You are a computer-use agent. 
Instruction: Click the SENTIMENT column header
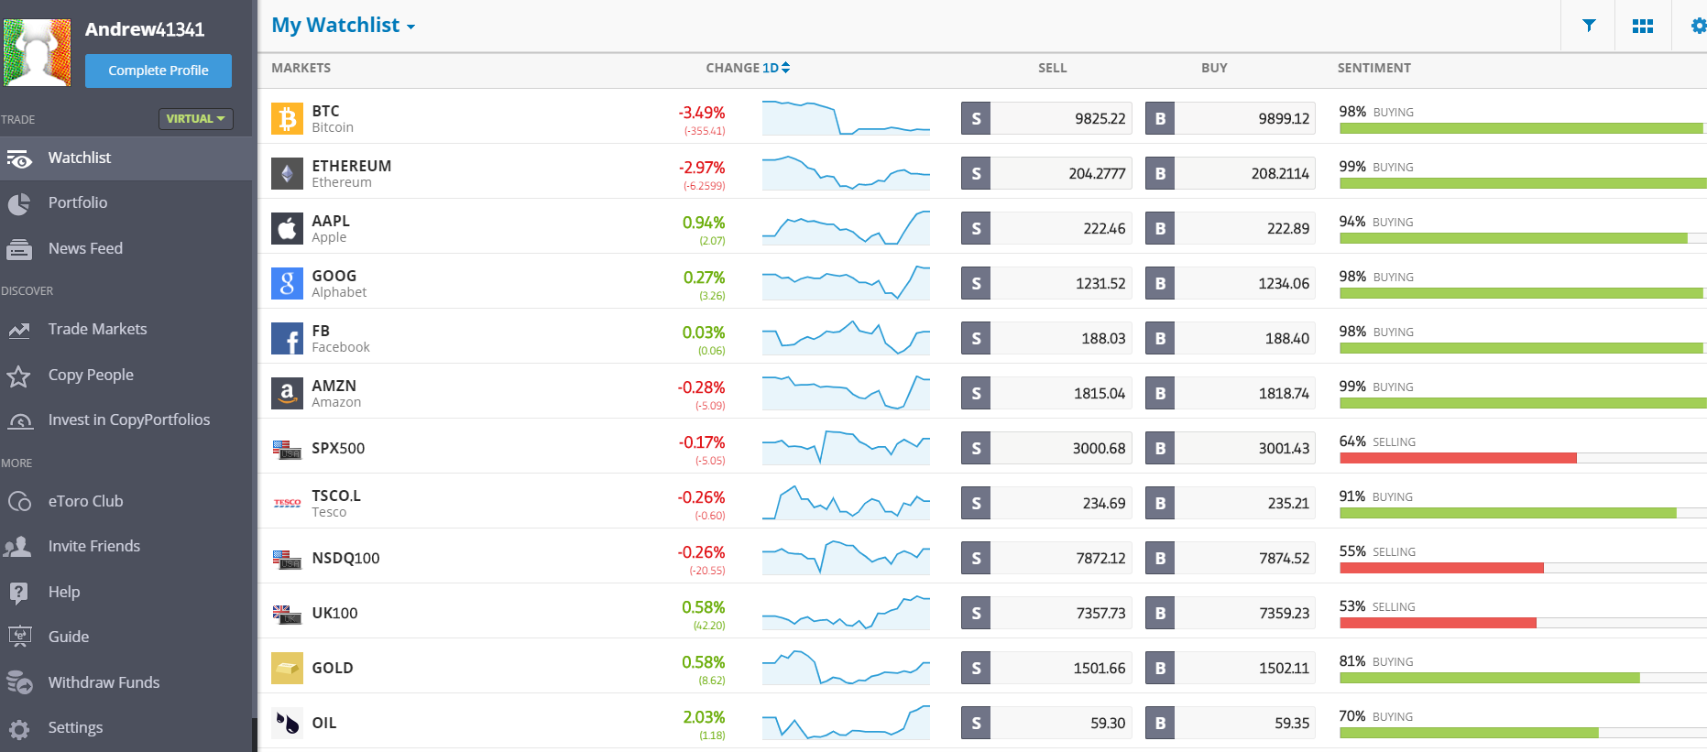[x=1373, y=68]
